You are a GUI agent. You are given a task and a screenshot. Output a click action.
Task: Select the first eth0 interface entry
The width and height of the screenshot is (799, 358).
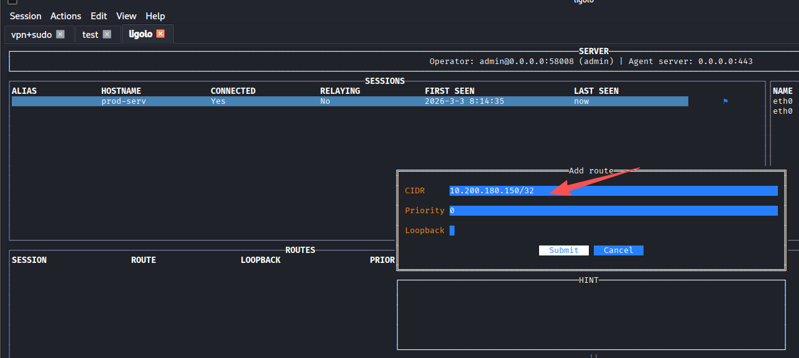pyautogui.click(x=782, y=101)
